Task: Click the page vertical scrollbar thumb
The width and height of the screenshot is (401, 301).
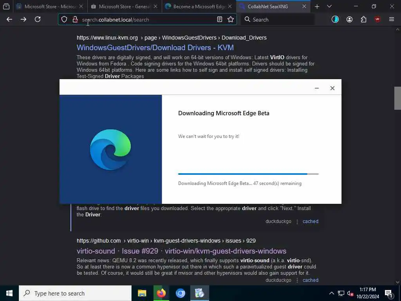Action: (x=397, y=98)
